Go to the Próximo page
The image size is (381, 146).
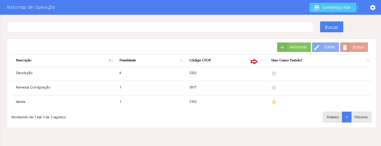coord(361,117)
